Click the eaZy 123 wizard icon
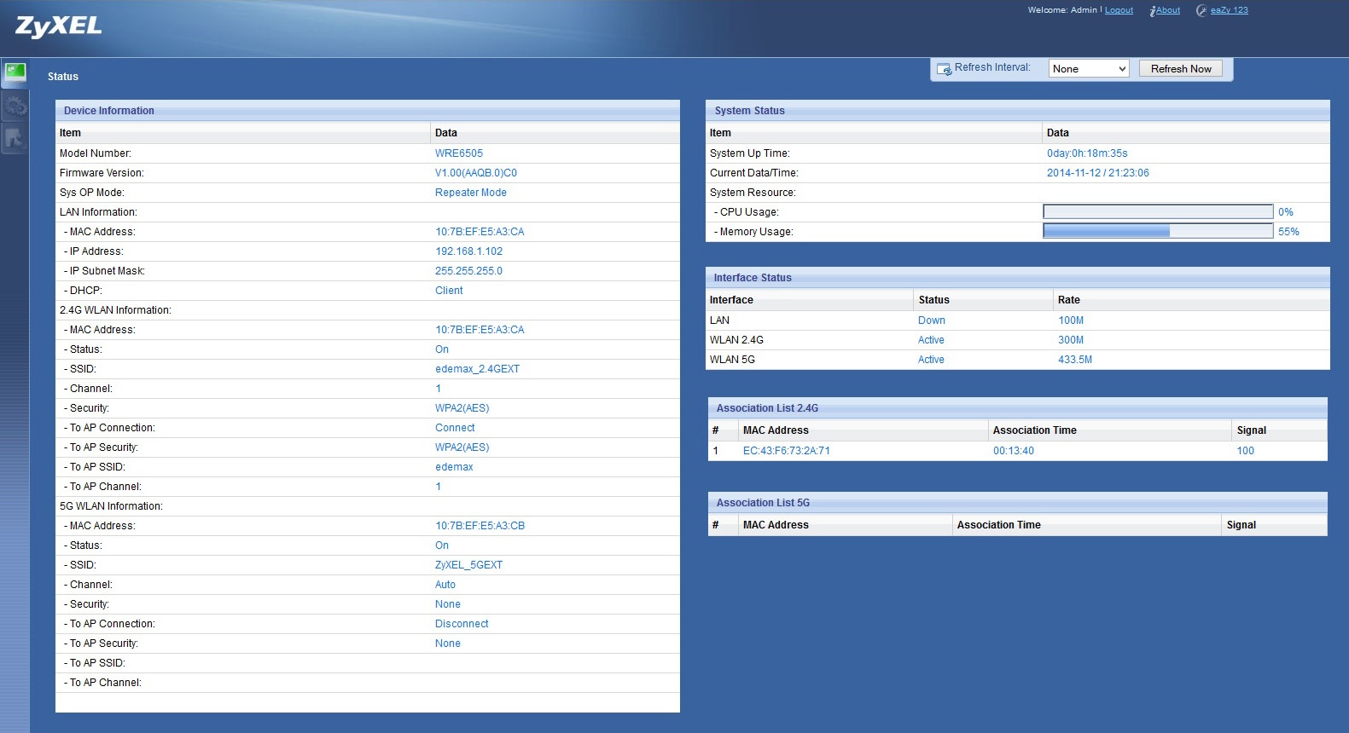The width and height of the screenshot is (1349, 733). (1201, 10)
